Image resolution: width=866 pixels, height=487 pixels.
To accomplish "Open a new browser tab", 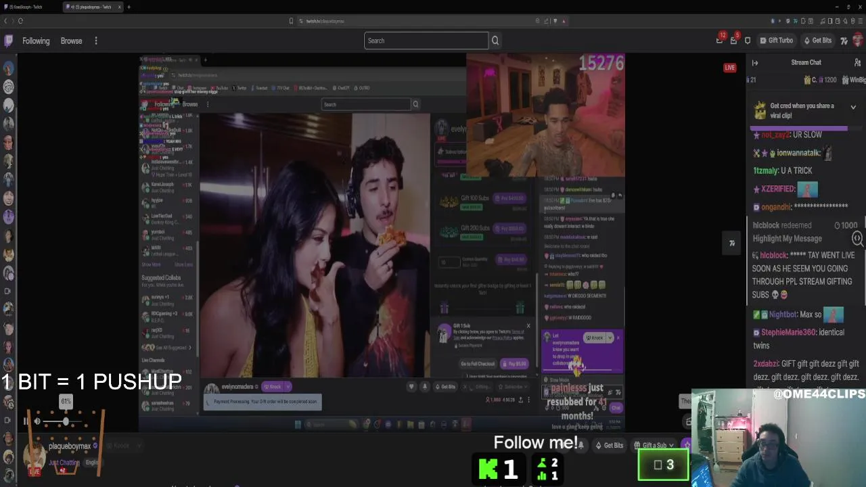I will click(x=129, y=7).
